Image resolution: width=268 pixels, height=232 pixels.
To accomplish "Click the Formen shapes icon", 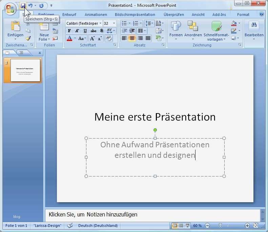I will [x=176, y=26].
